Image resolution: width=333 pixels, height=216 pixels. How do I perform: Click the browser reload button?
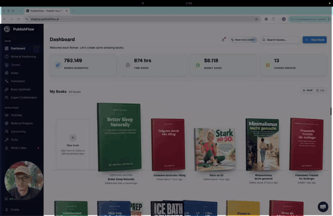pos(19,19)
